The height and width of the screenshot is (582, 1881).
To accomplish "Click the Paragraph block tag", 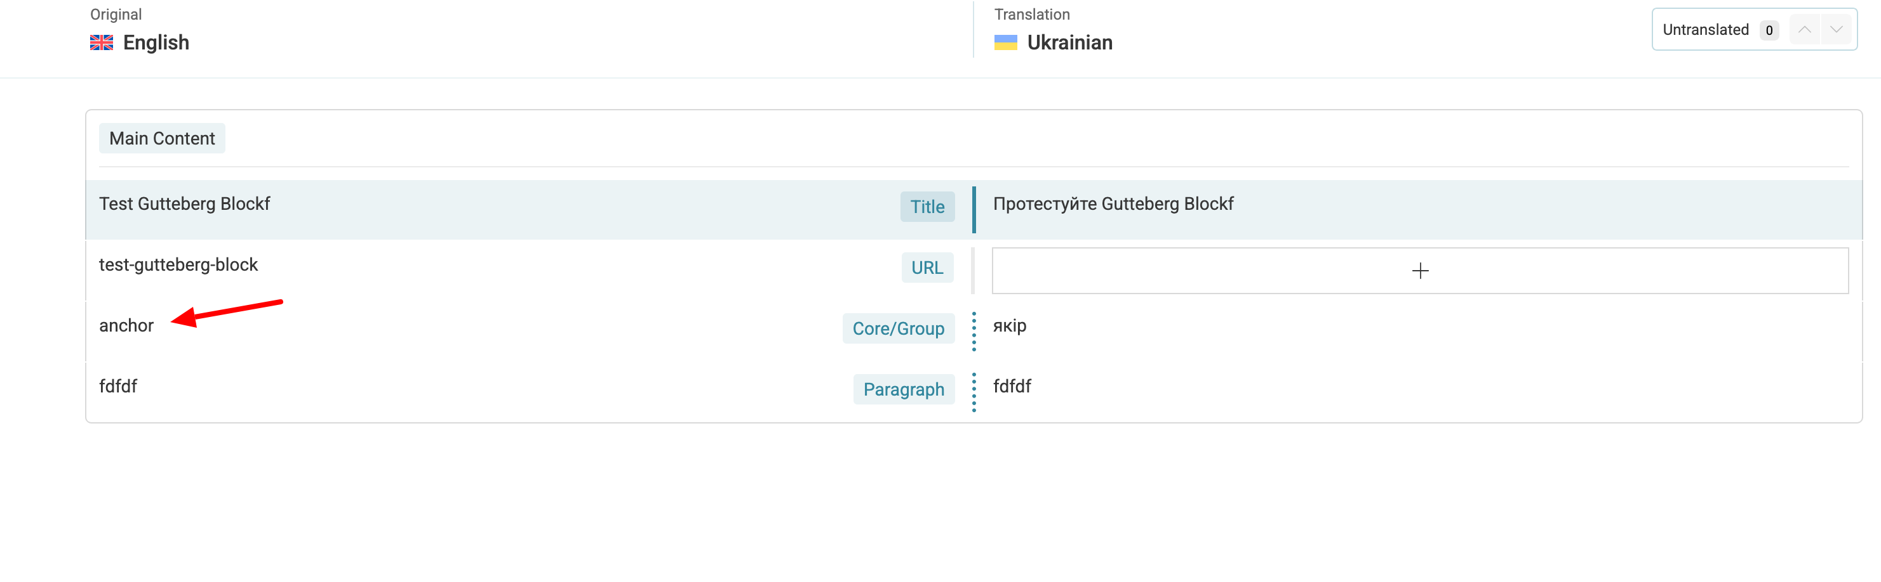I will (903, 389).
